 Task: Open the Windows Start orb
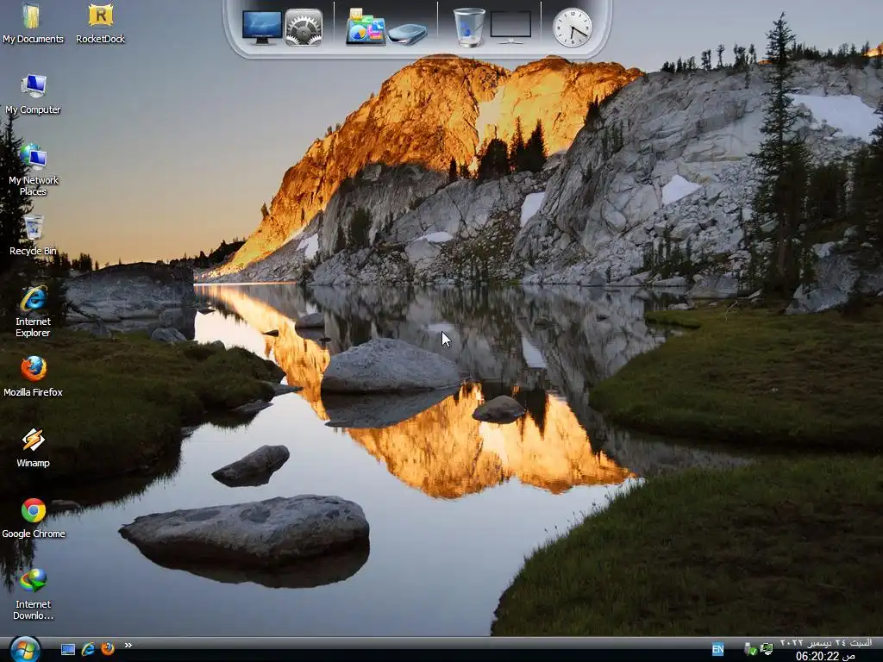[25, 650]
